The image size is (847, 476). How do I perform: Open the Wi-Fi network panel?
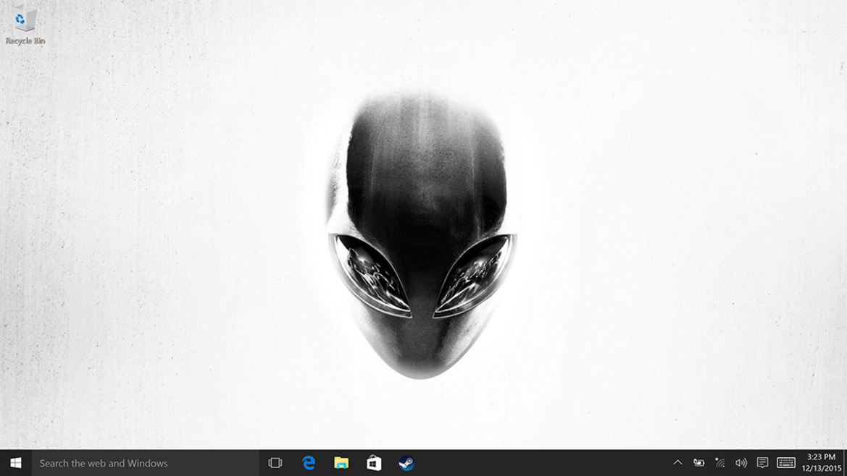[720, 462]
